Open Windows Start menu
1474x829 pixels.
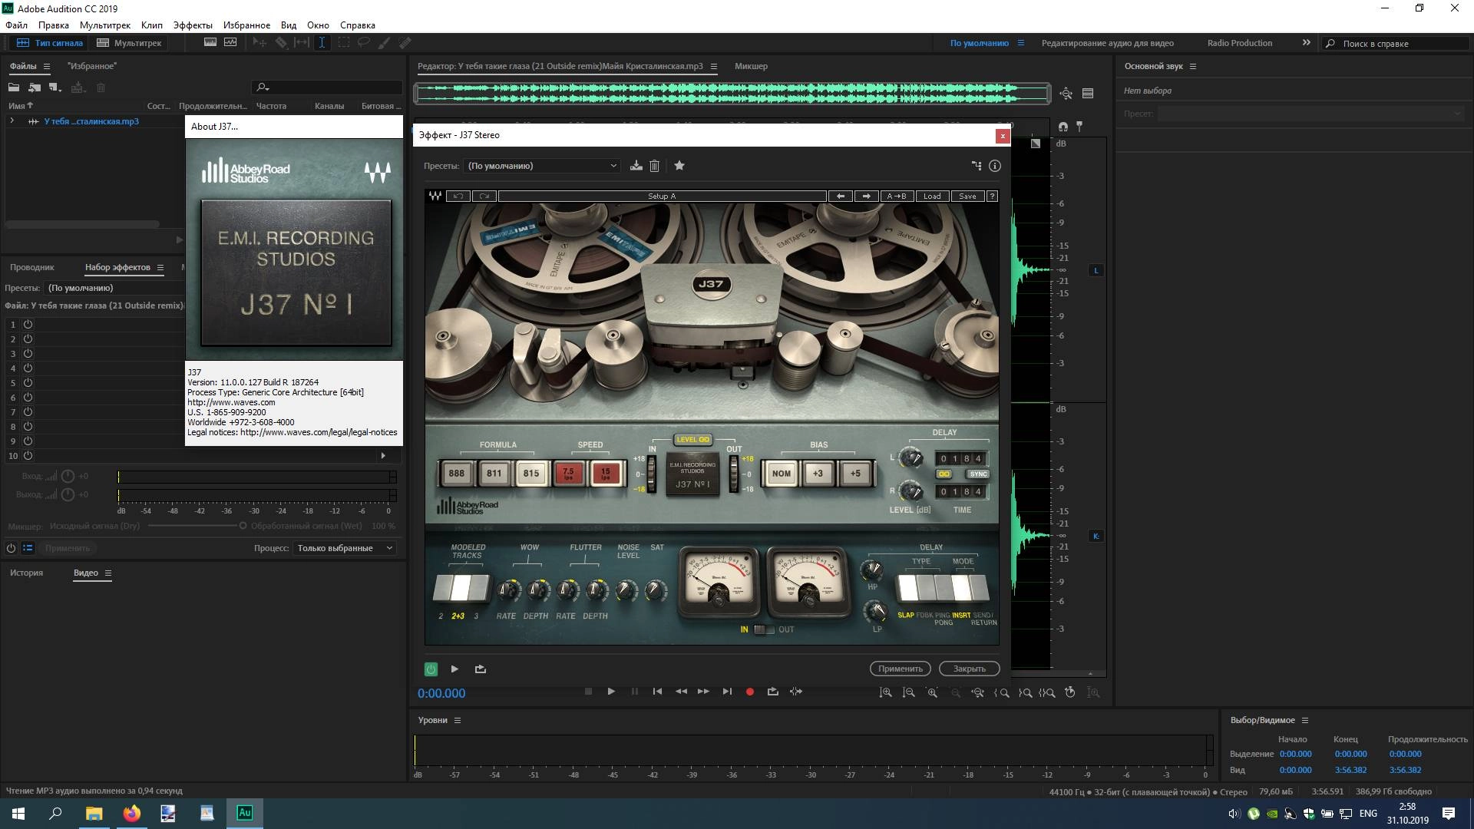[x=18, y=813]
